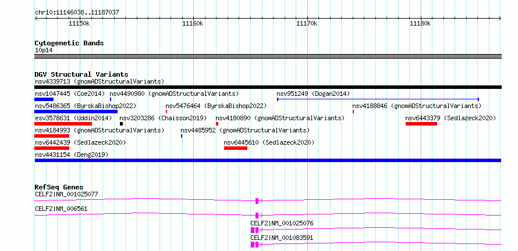Open nsv6445610 (Sedlazeck2020) label
Image resolution: width=518 pixels, height=251 pixels.
coord(269,143)
